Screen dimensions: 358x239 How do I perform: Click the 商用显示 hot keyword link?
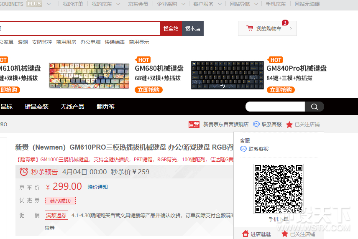pyautogui.click(x=139, y=42)
